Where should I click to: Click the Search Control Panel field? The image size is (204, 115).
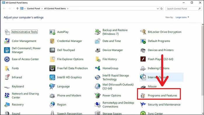coord(184,9)
